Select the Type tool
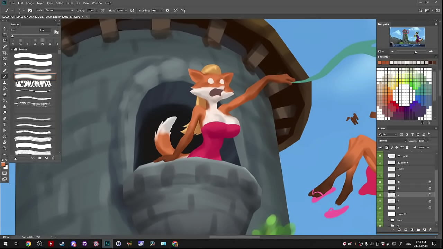 [x=4, y=124]
